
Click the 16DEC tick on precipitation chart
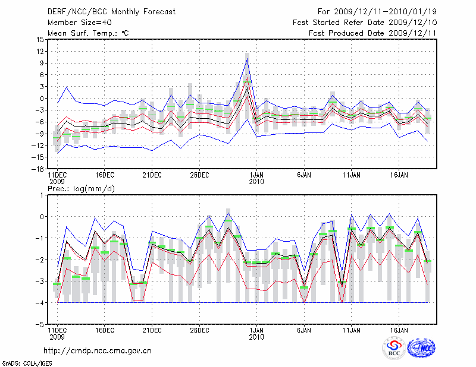105,330
